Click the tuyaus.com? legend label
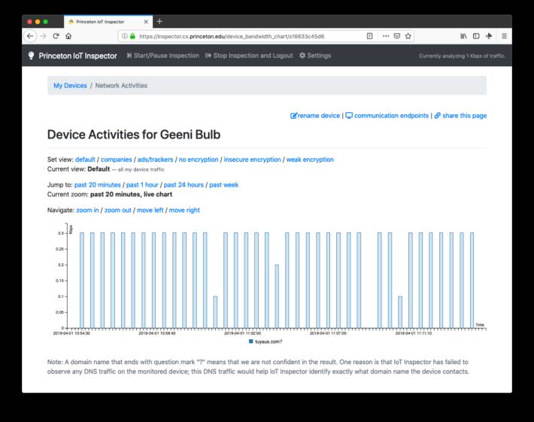Image resolution: width=534 pixels, height=422 pixels. click(x=269, y=342)
